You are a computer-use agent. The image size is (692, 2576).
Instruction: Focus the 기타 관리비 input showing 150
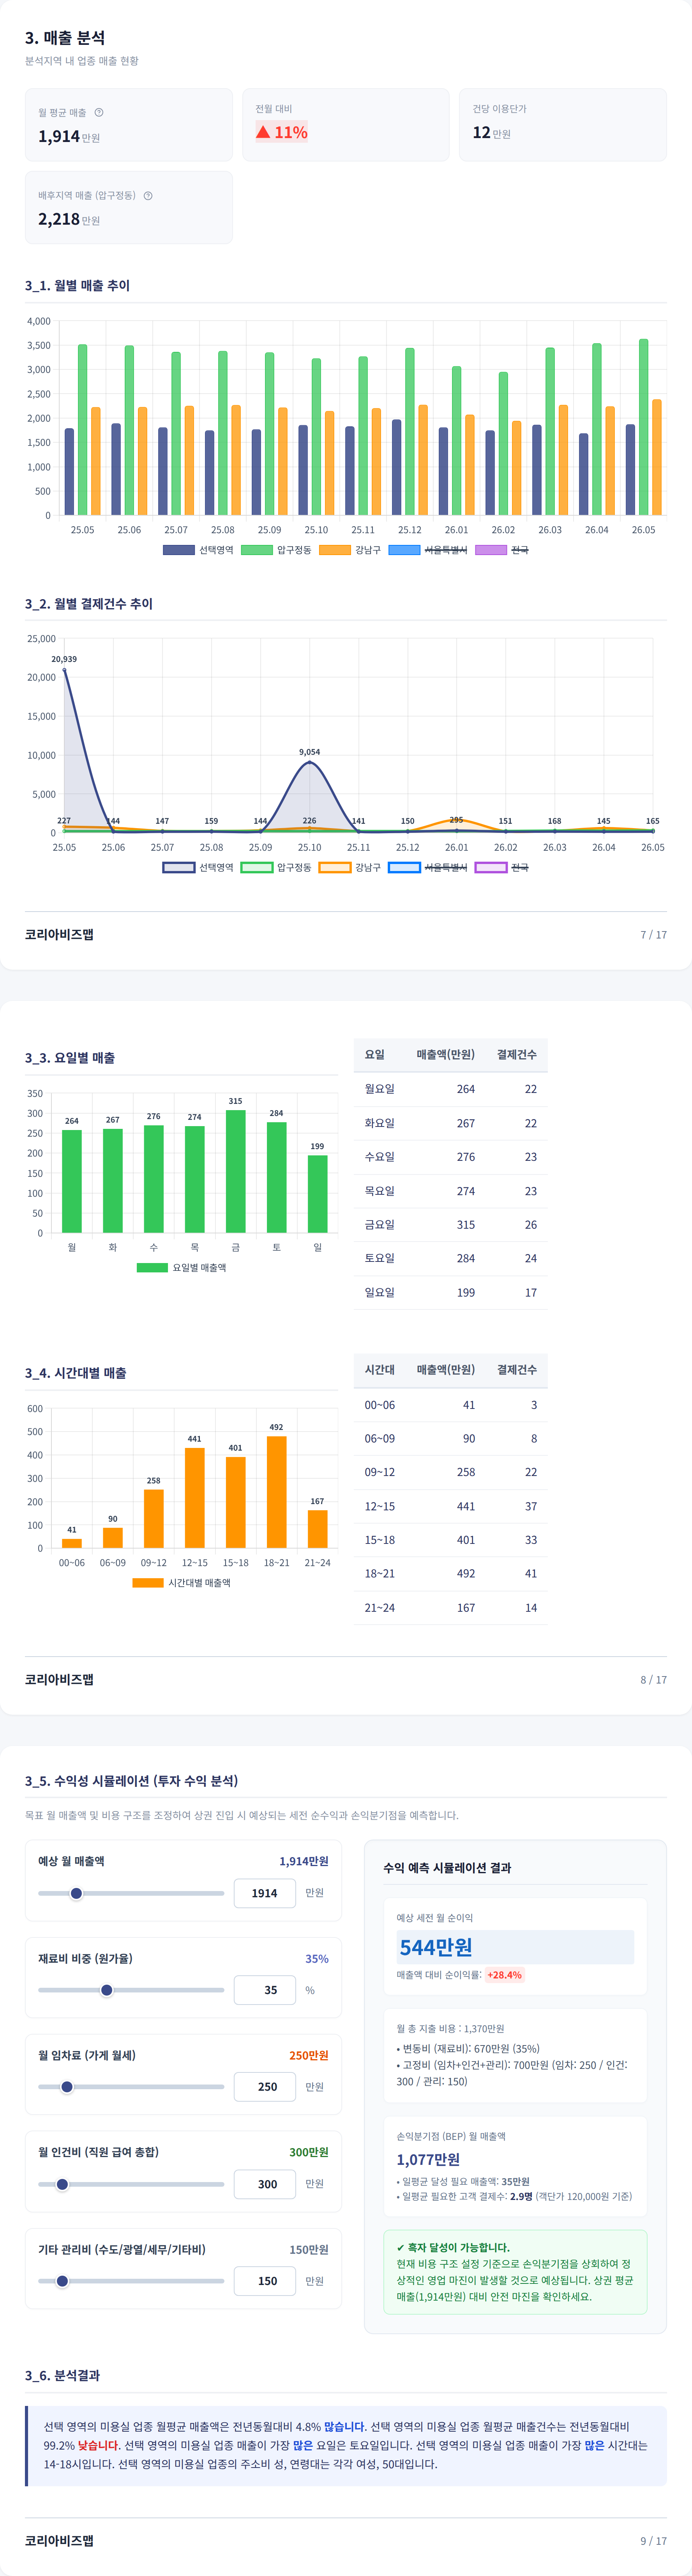click(x=265, y=2281)
